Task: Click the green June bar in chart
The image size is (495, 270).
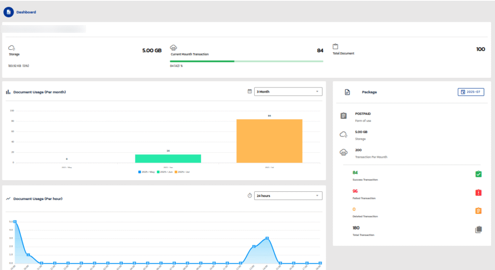Action: (x=168, y=158)
